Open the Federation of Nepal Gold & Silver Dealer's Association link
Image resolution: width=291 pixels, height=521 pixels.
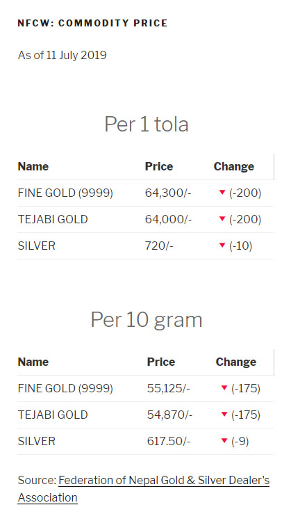coord(144,489)
